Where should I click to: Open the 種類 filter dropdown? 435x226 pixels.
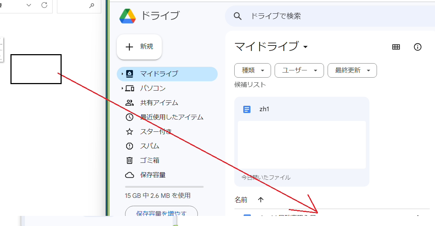coord(253,70)
